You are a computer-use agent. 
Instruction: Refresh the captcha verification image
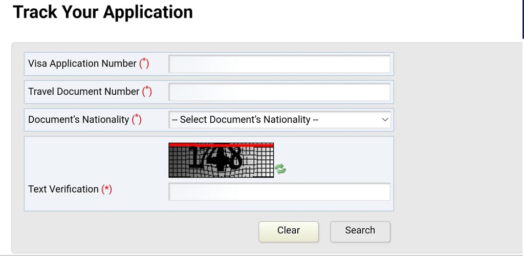280,169
